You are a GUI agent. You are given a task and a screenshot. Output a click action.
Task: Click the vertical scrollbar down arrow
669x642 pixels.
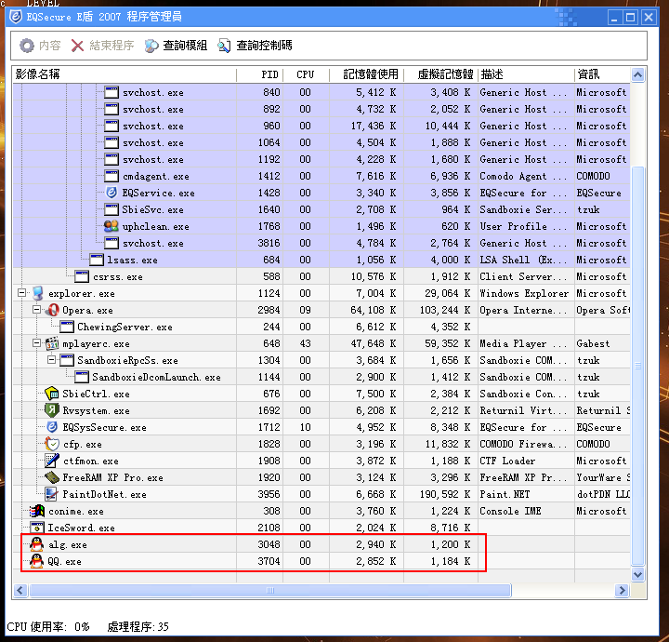click(x=637, y=574)
